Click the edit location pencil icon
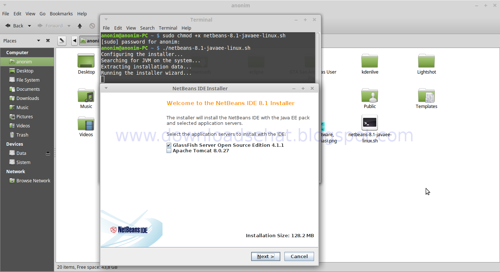Screen dimensions: 500x272 62,41
